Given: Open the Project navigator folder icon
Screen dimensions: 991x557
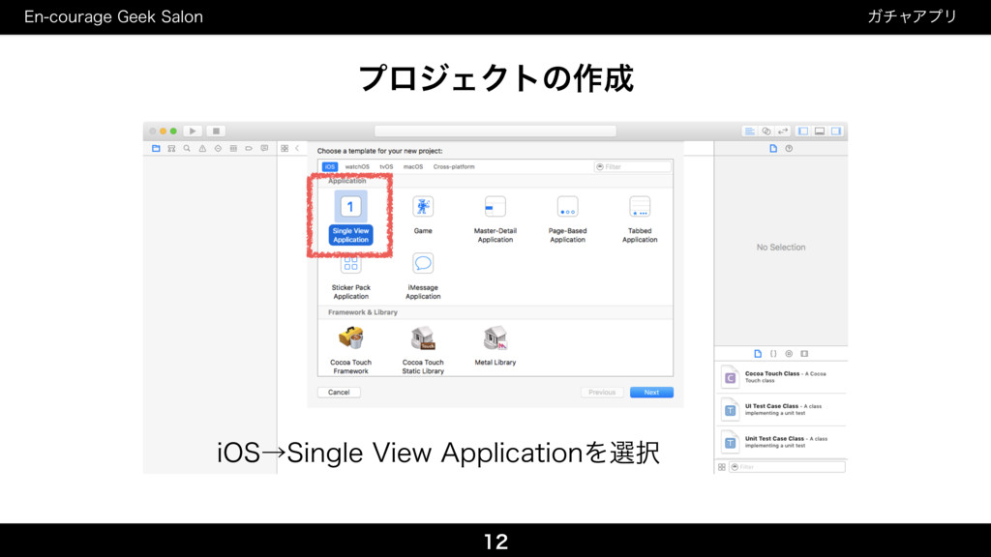Looking at the screenshot, I should (156, 148).
